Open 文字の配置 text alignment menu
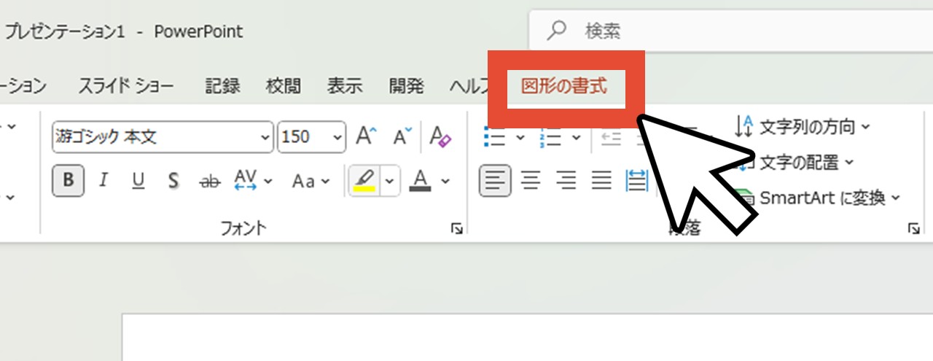The width and height of the screenshot is (933, 361). [796, 162]
